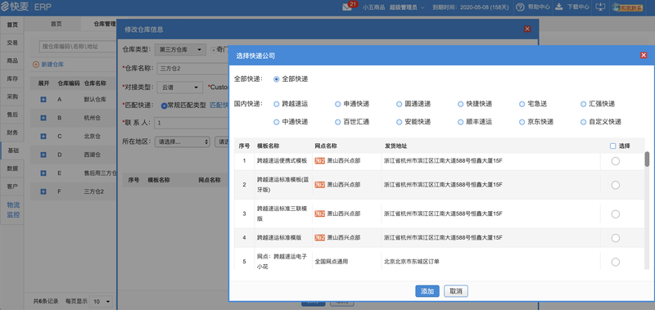Click the monitor screen icon in header
The image size is (655, 310).
click(600, 7)
